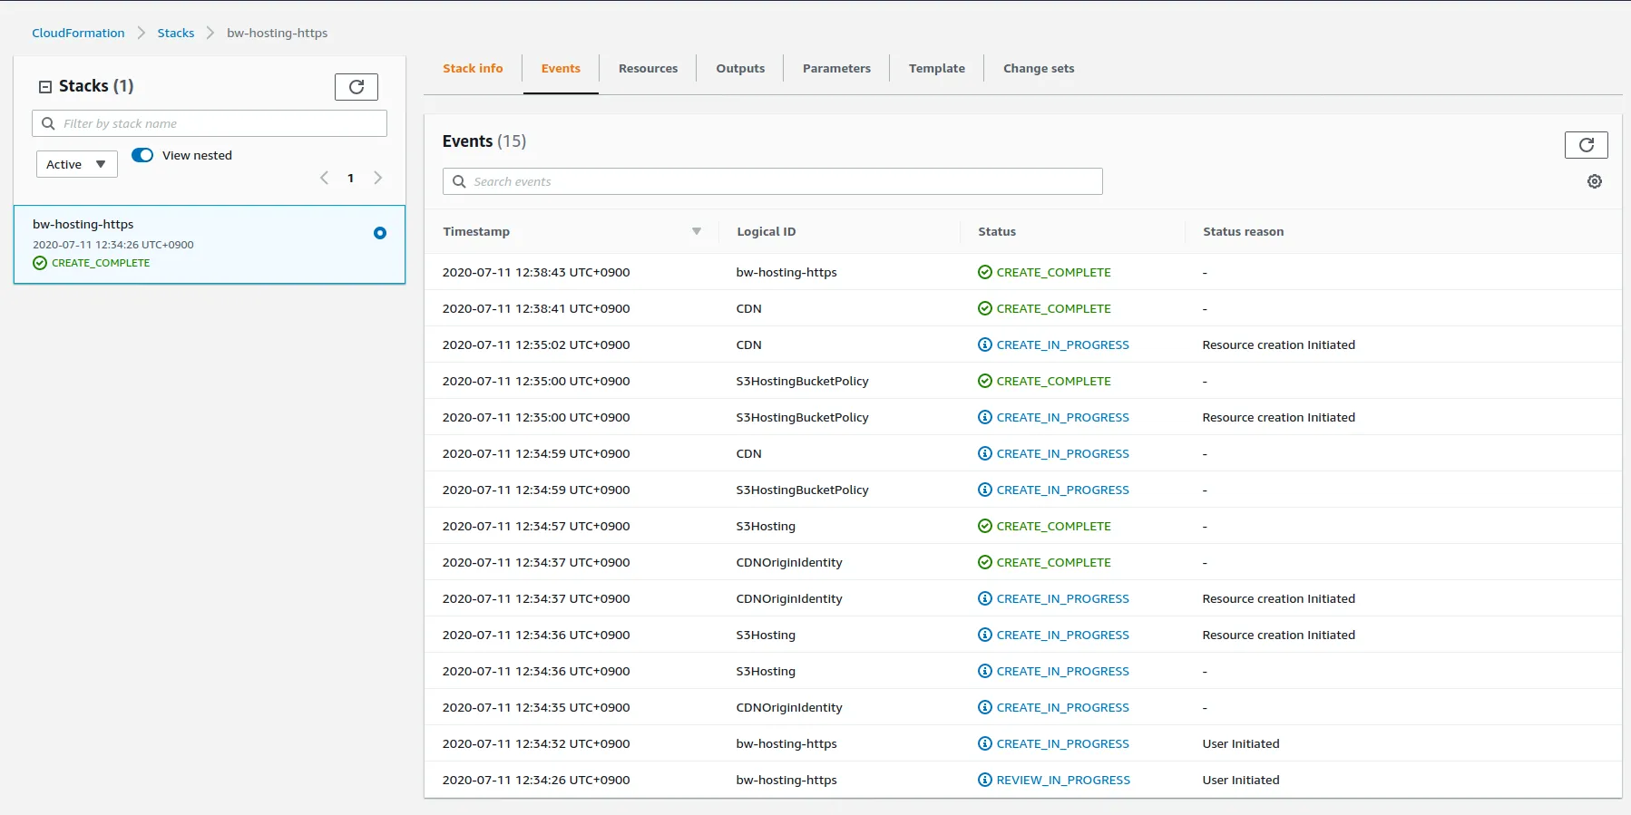Open the Template tab

pyautogui.click(x=936, y=68)
